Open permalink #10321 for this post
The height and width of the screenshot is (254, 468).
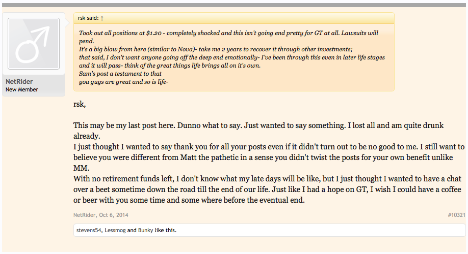tap(456, 215)
